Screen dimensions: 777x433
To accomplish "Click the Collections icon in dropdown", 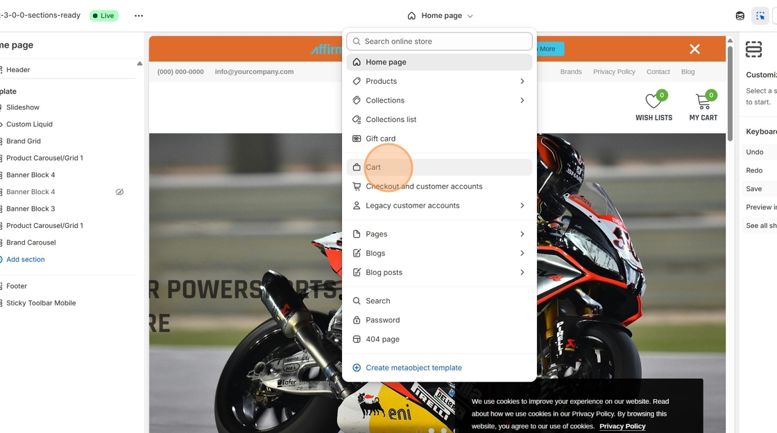I will pos(357,100).
